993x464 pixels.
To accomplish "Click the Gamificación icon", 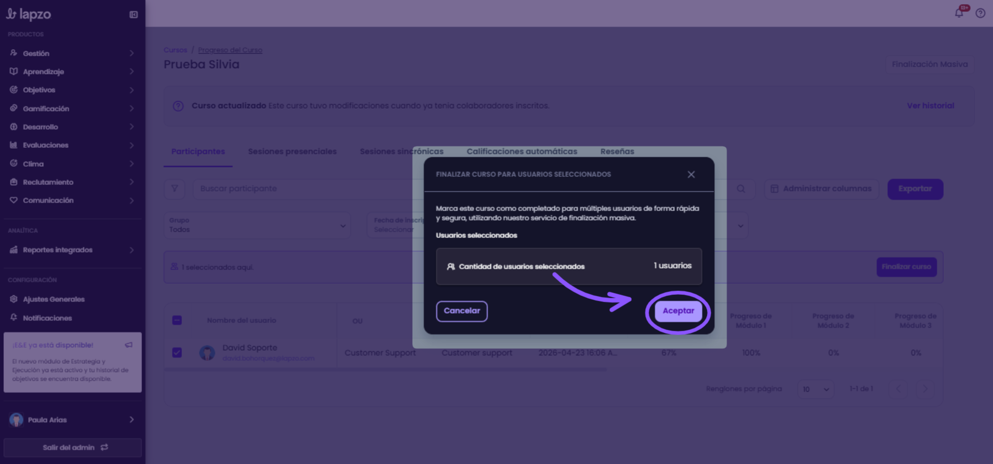I will [x=14, y=108].
